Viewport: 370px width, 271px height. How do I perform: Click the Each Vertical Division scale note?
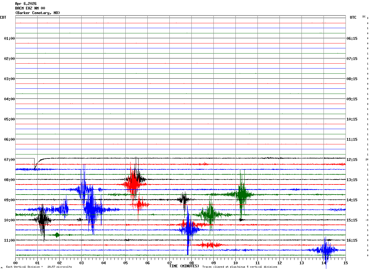click(x=39, y=267)
